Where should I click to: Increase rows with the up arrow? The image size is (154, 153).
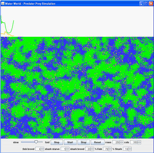point(122,141)
